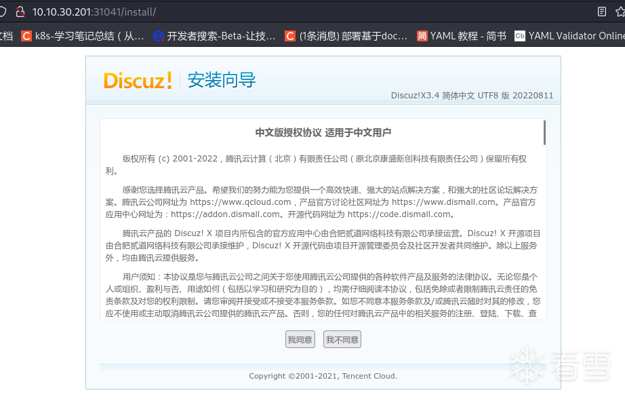Click the https://code.dismall.com URL text

(399, 214)
